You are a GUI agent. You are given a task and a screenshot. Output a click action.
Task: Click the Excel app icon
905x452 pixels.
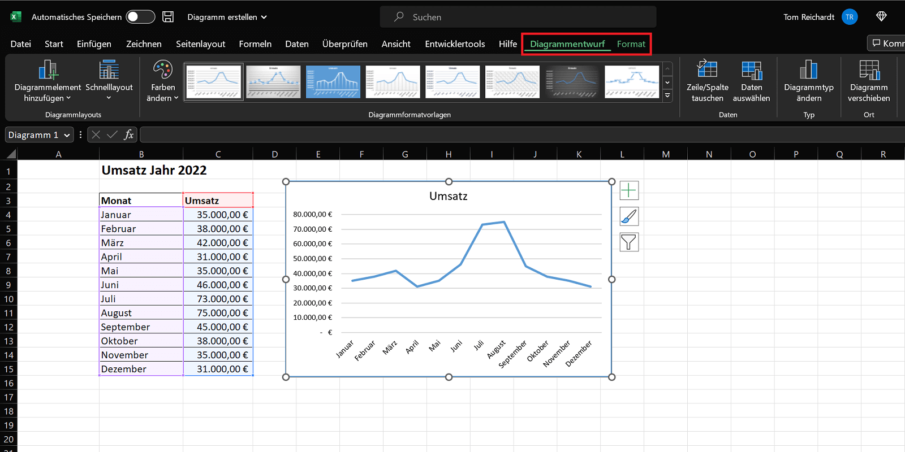coord(16,17)
